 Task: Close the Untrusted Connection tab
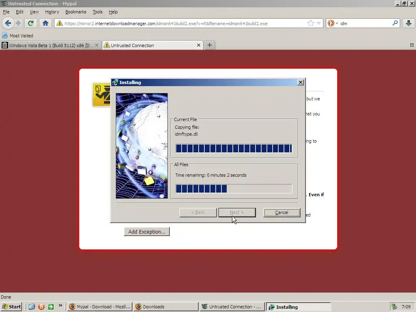point(198,45)
